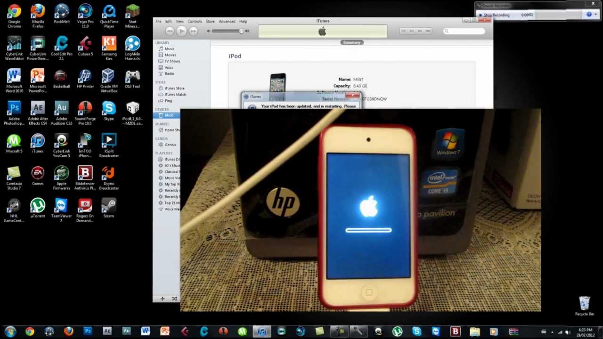Screen dimensions: 603x339
Task: Open the Recycle Bin
Action: (584, 306)
